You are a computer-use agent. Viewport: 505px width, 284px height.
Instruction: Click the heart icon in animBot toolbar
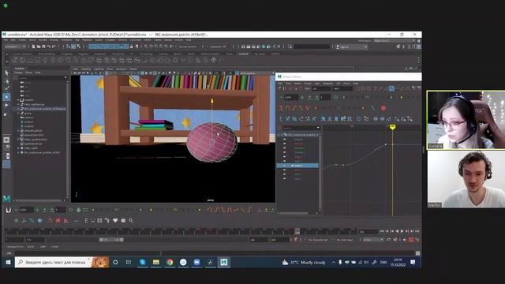(115, 221)
